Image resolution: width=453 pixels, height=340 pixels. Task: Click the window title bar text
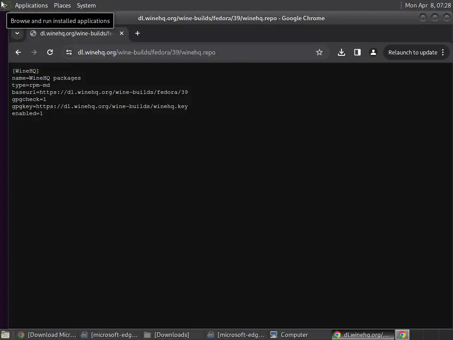click(x=231, y=18)
